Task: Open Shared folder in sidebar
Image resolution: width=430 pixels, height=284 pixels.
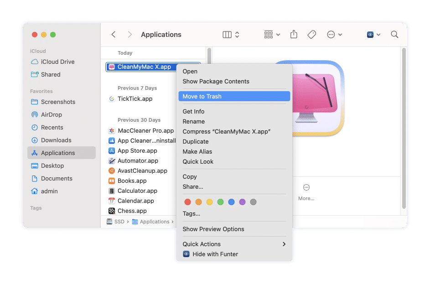Action: point(62,75)
